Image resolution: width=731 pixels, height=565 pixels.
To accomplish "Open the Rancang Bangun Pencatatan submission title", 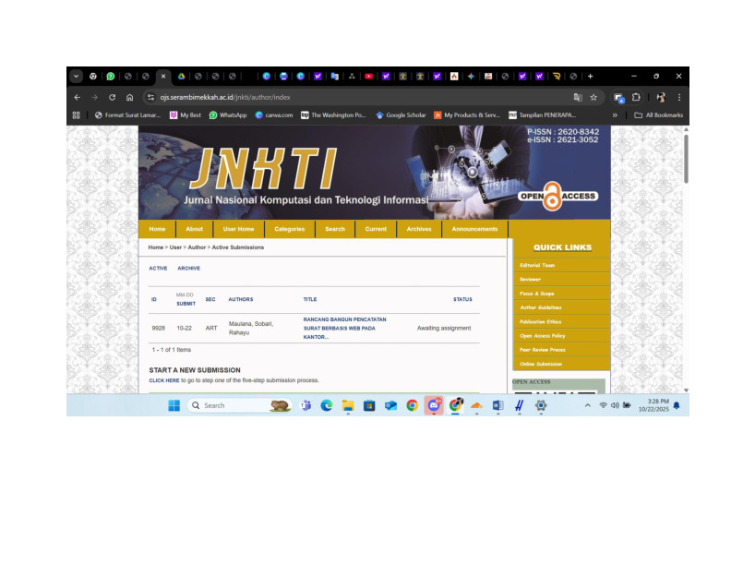I will (x=344, y=328).
